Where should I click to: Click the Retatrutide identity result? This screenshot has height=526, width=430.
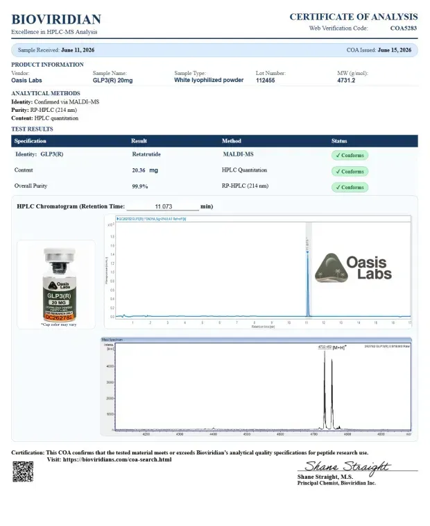coord(146,154)
